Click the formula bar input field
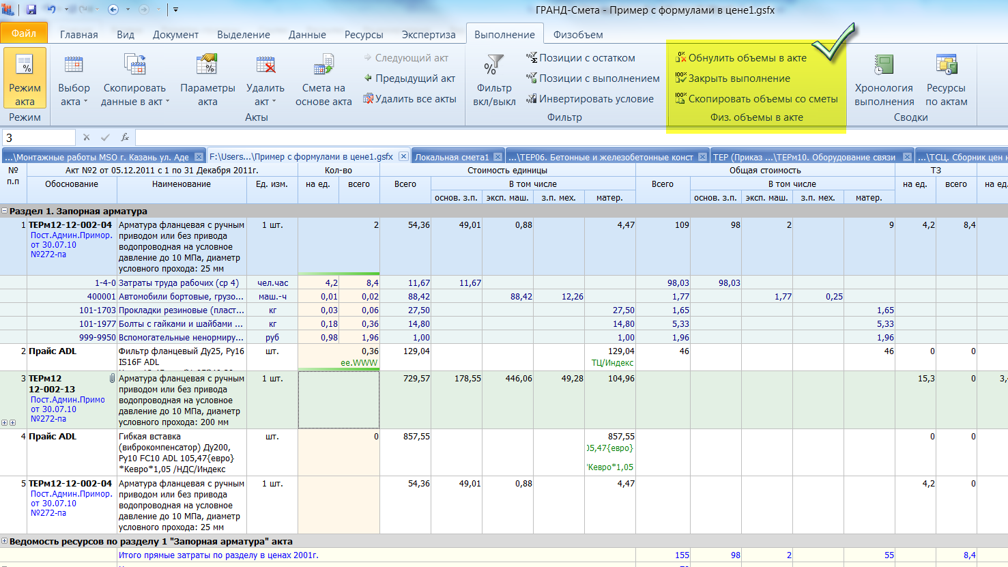This screenshot has width=1008, height=567. click(571, 137)
